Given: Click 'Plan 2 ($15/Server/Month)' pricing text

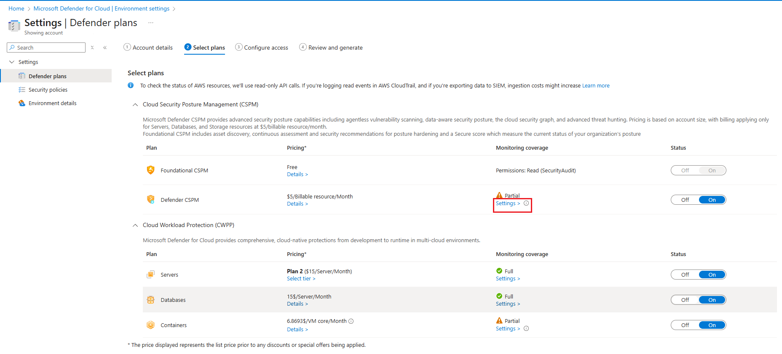Looking at the screenshot, I should coord(319,271).
